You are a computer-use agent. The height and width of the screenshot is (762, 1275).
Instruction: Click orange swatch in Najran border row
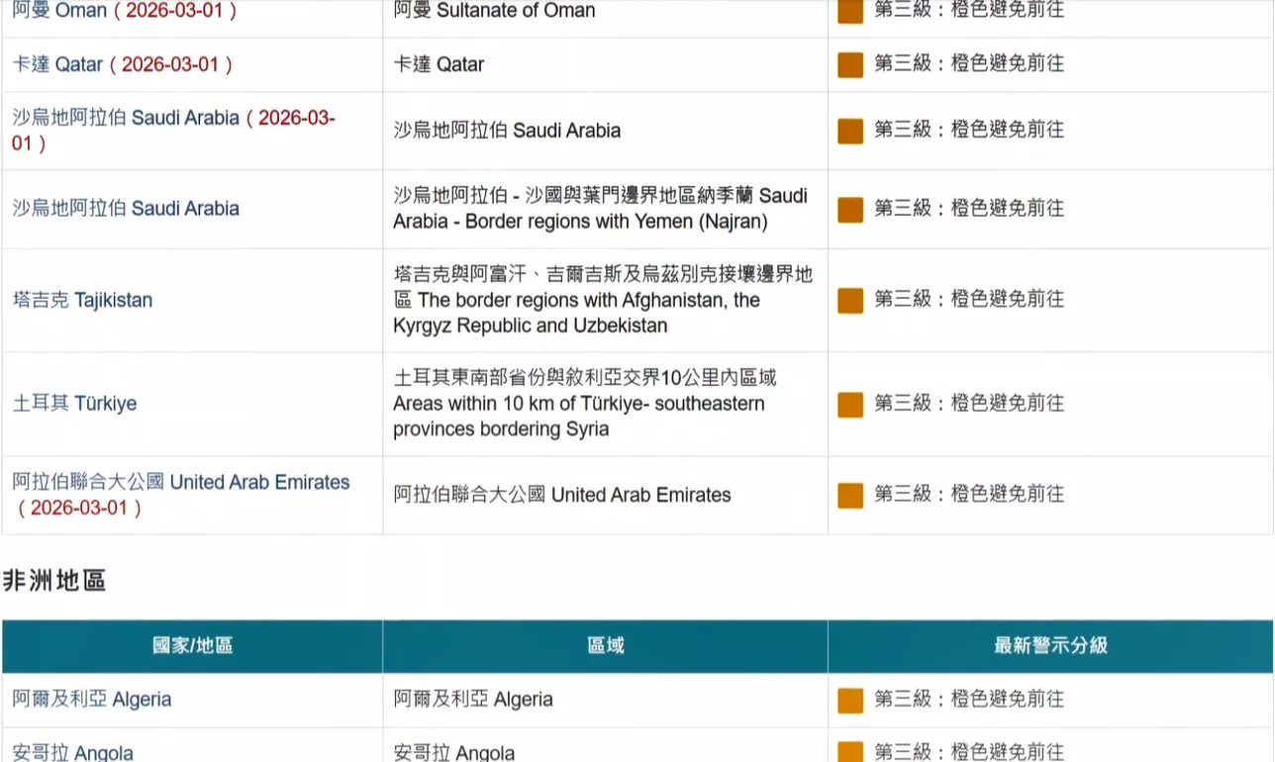pos(850,209)
